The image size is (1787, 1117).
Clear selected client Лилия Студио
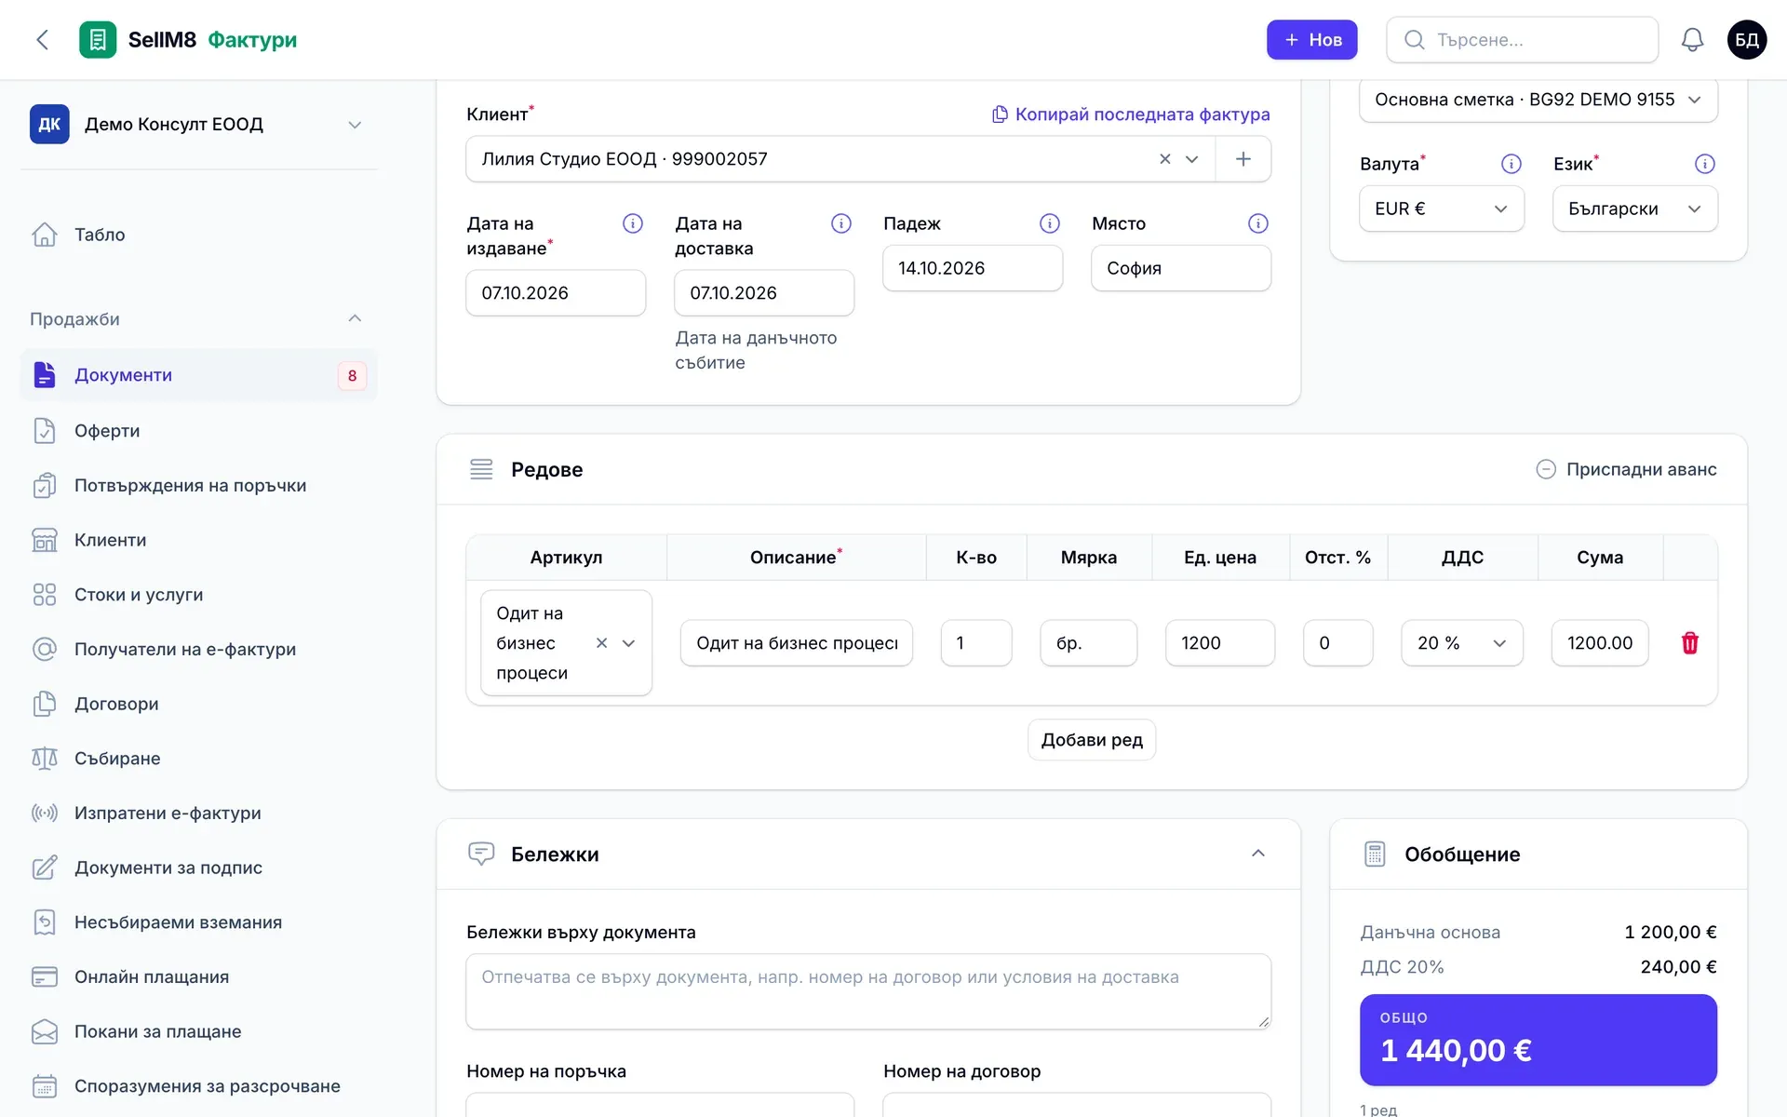tap(1164, 159)
